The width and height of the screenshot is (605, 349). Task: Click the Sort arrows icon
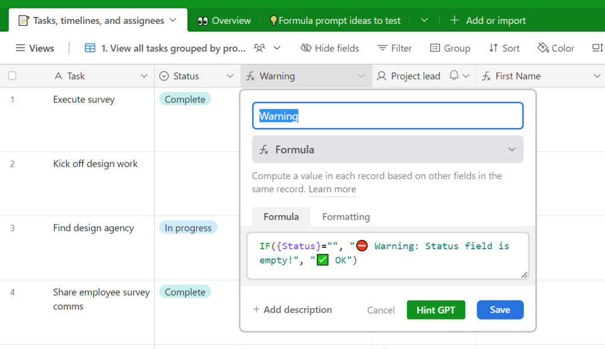pos(494,48)
